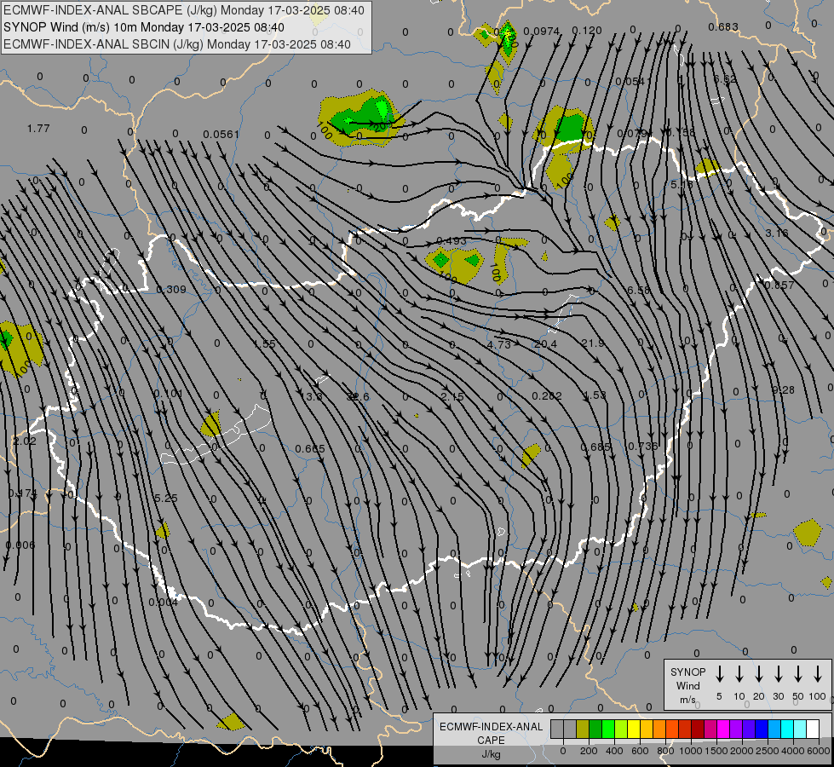Click the SBCAPE title line in the header box
Image resolution: width=834 pixels, height=767 pixels.
[x=184, y=10]
